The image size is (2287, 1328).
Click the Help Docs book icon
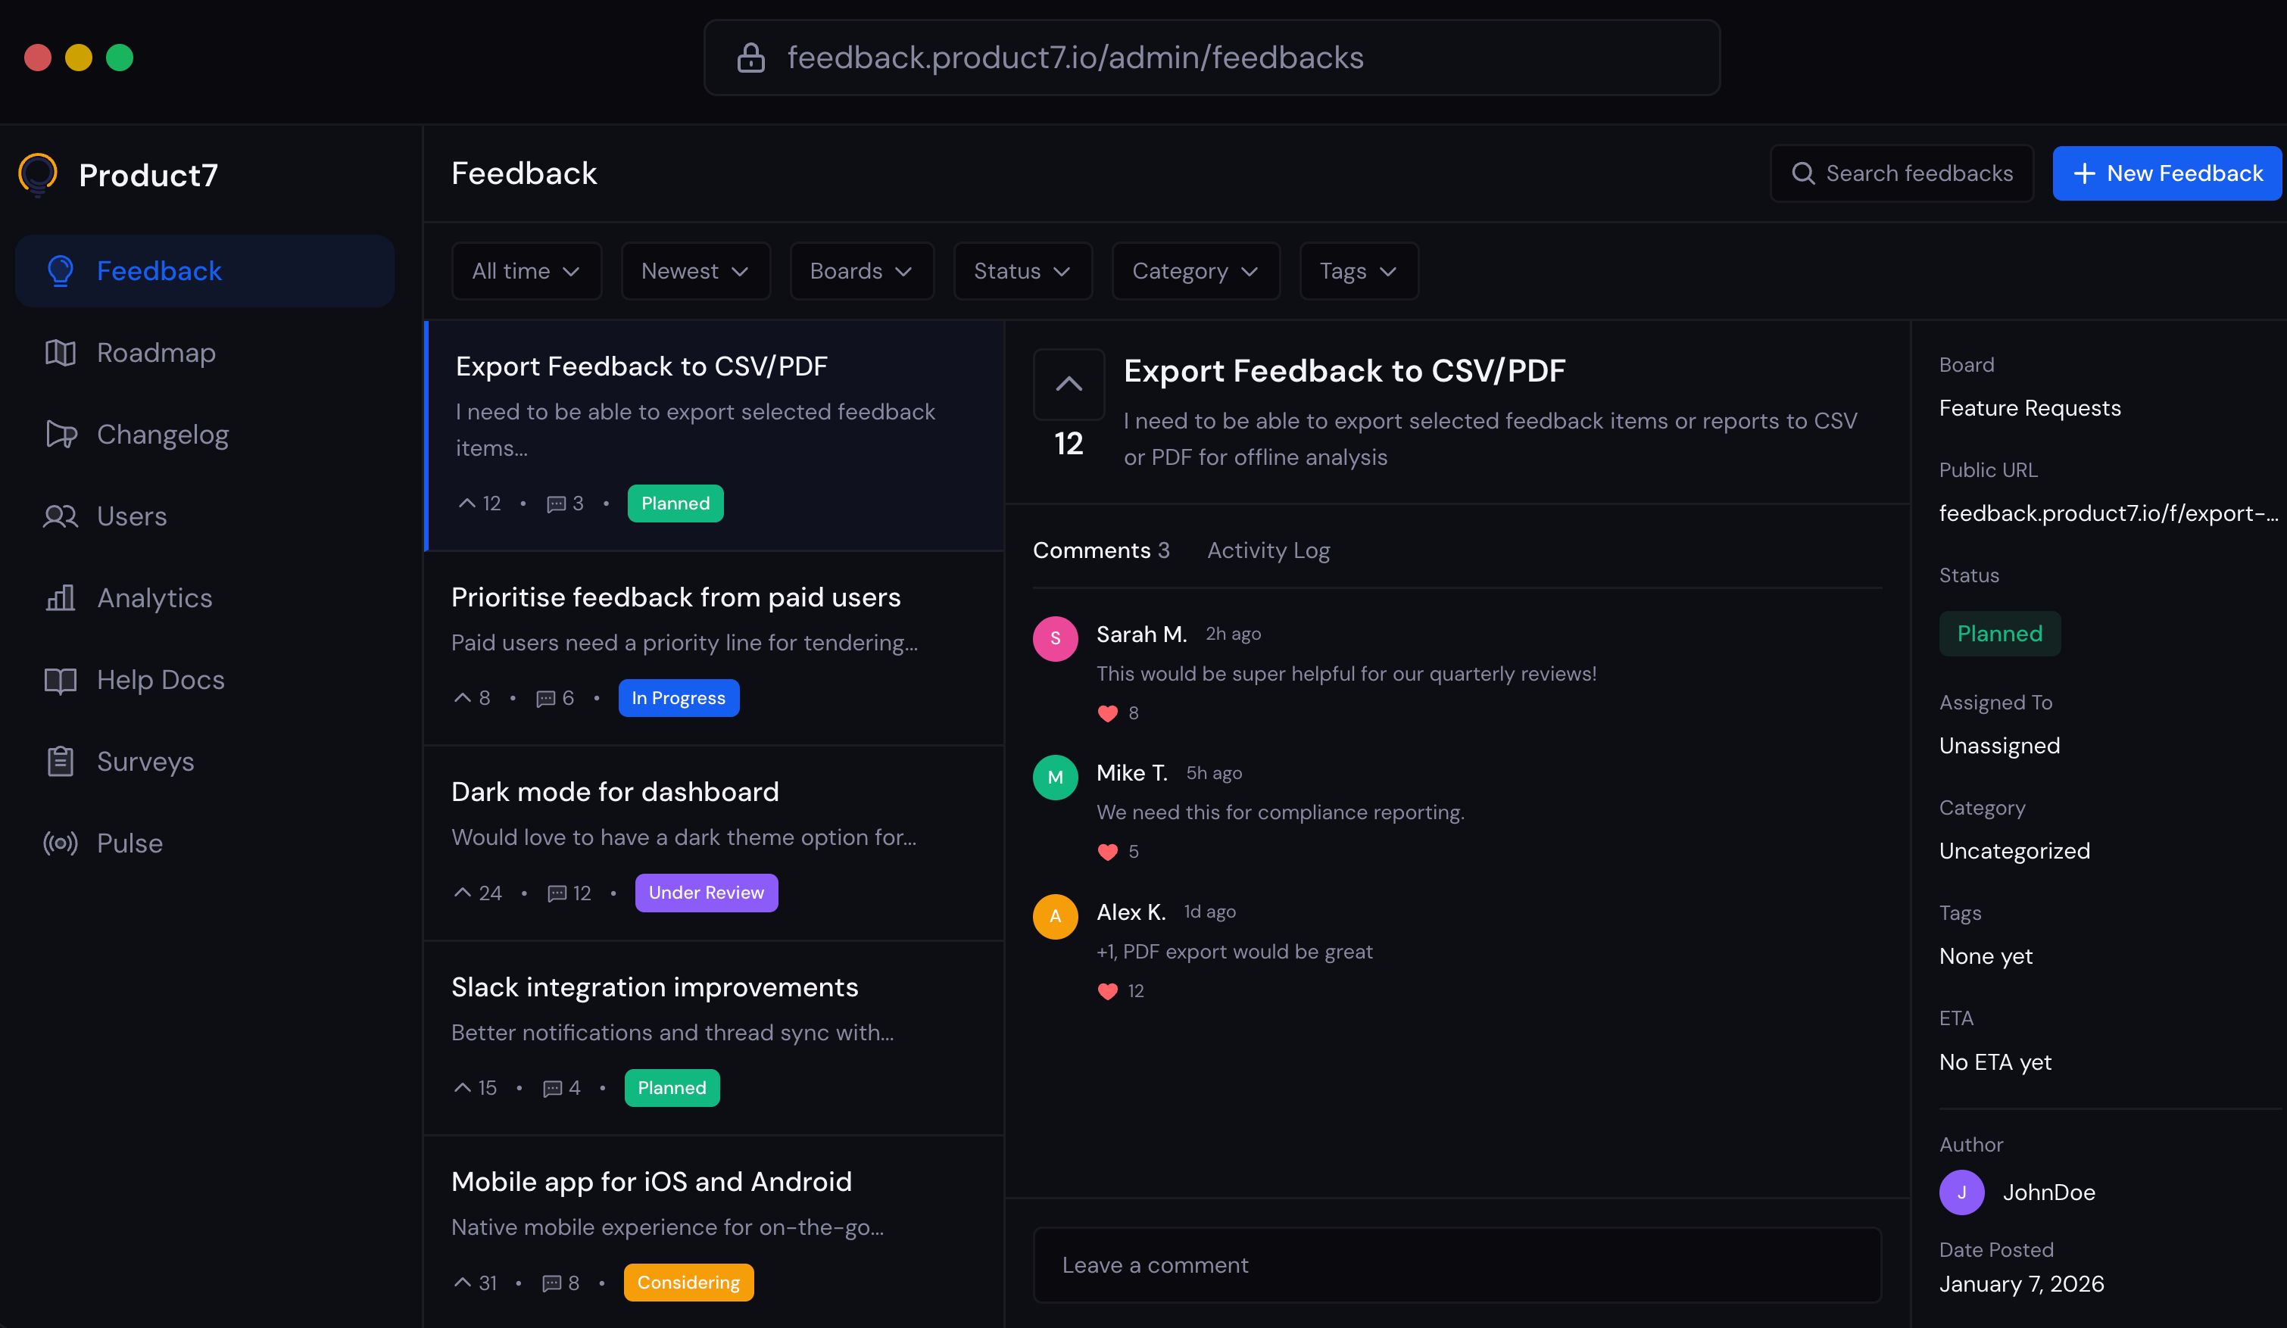coord(60,679)
